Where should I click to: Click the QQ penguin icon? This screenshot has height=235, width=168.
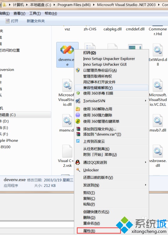point(78,162)
